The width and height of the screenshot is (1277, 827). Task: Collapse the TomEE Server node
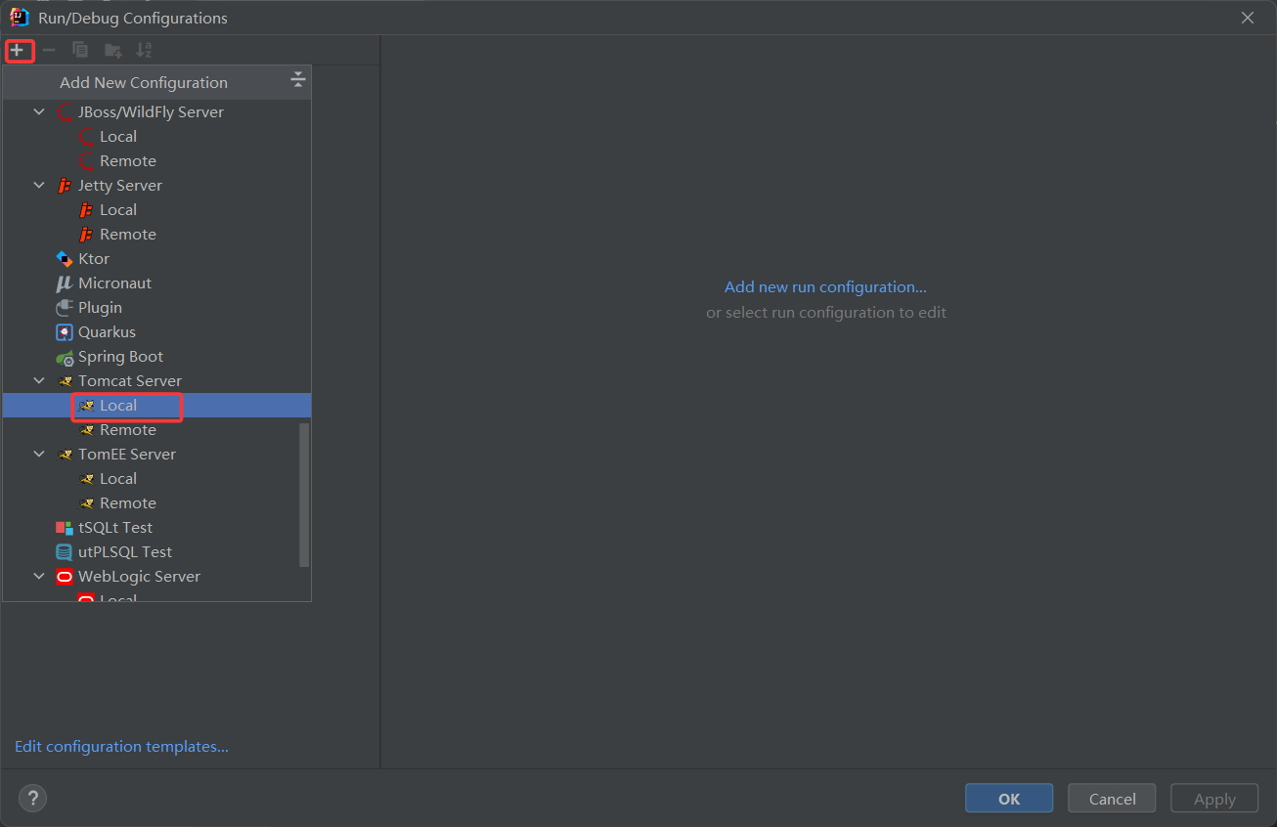39,455
